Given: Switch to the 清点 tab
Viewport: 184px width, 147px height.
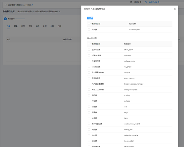Looking at the screenshot, I should tap(38, 26).
